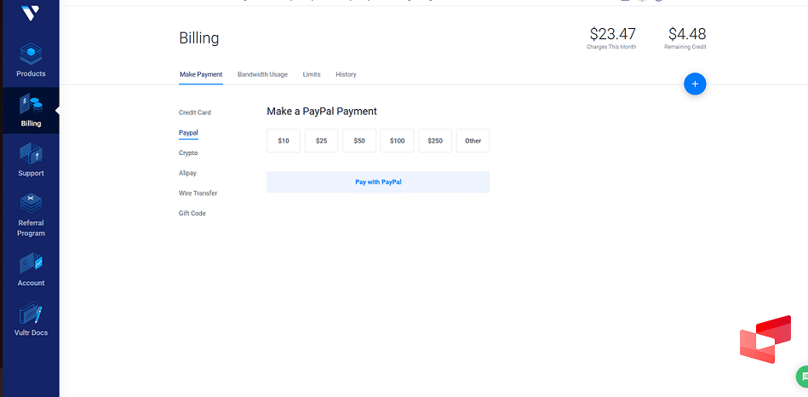
Task: Select Credit Card payment method
Action: (195, 112)
